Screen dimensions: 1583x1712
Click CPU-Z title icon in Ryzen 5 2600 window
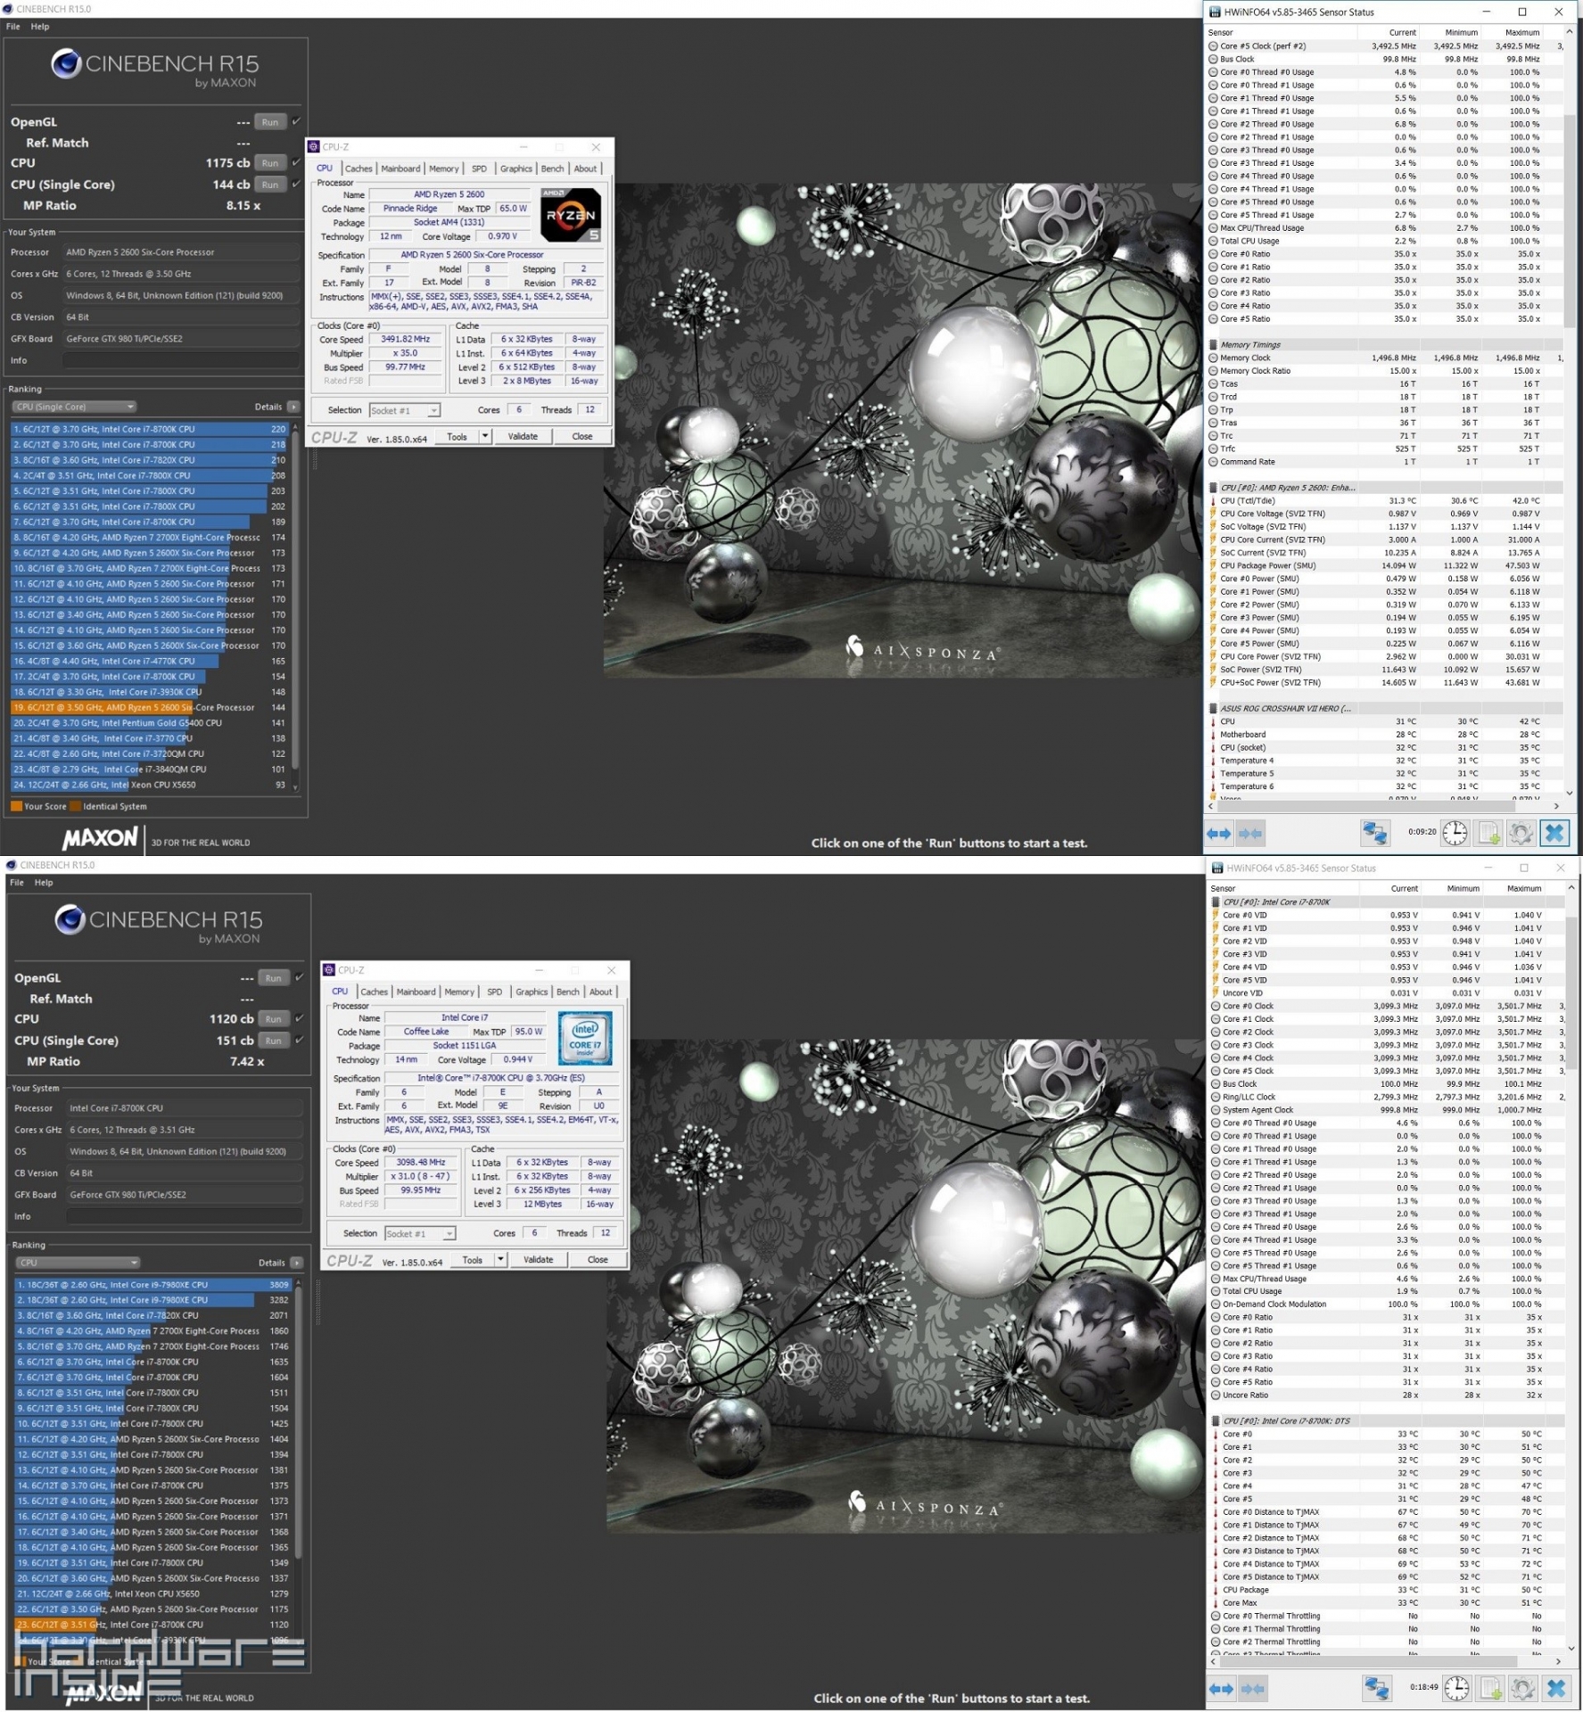314,147
